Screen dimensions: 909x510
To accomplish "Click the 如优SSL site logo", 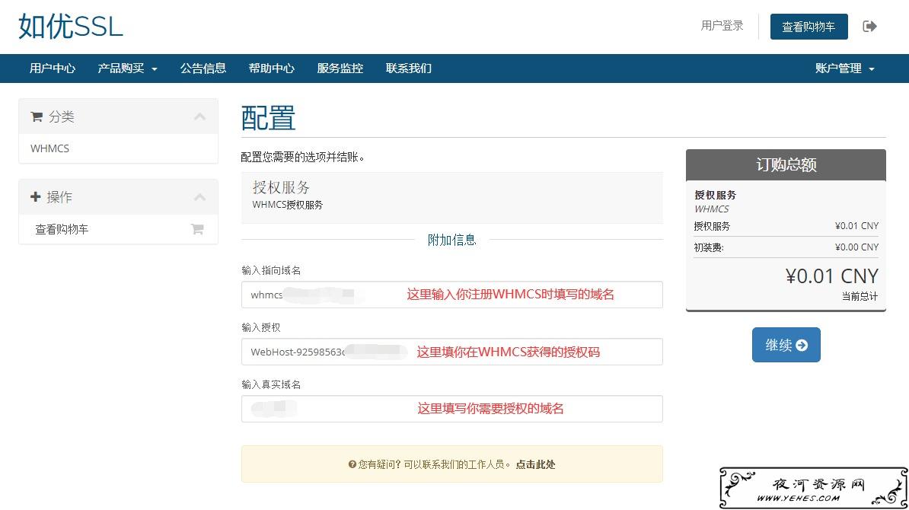I will tap(71, 27).
